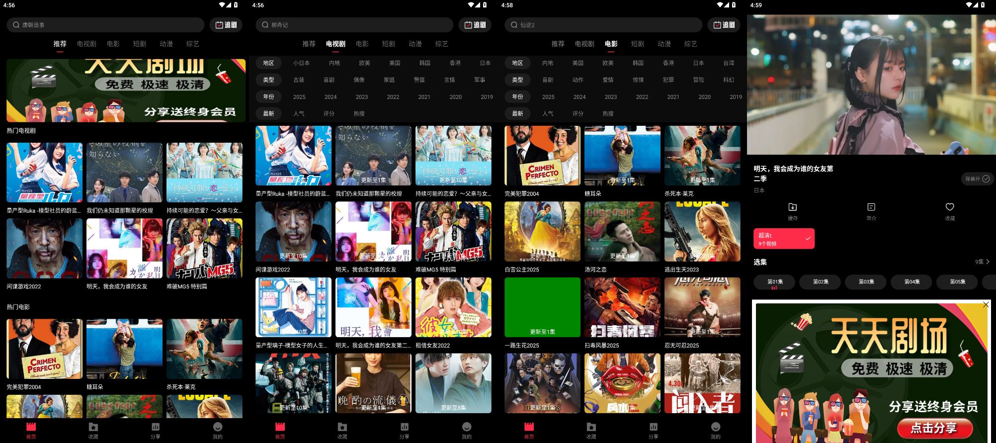Screen dimensions: 996x443
Task: Click the 唐朝诡事 search field
Action: tap(105, 25)
